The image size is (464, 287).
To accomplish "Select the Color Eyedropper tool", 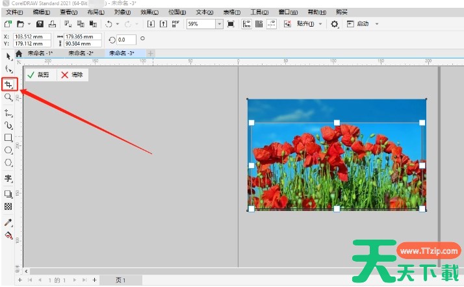I will [8, 222].
